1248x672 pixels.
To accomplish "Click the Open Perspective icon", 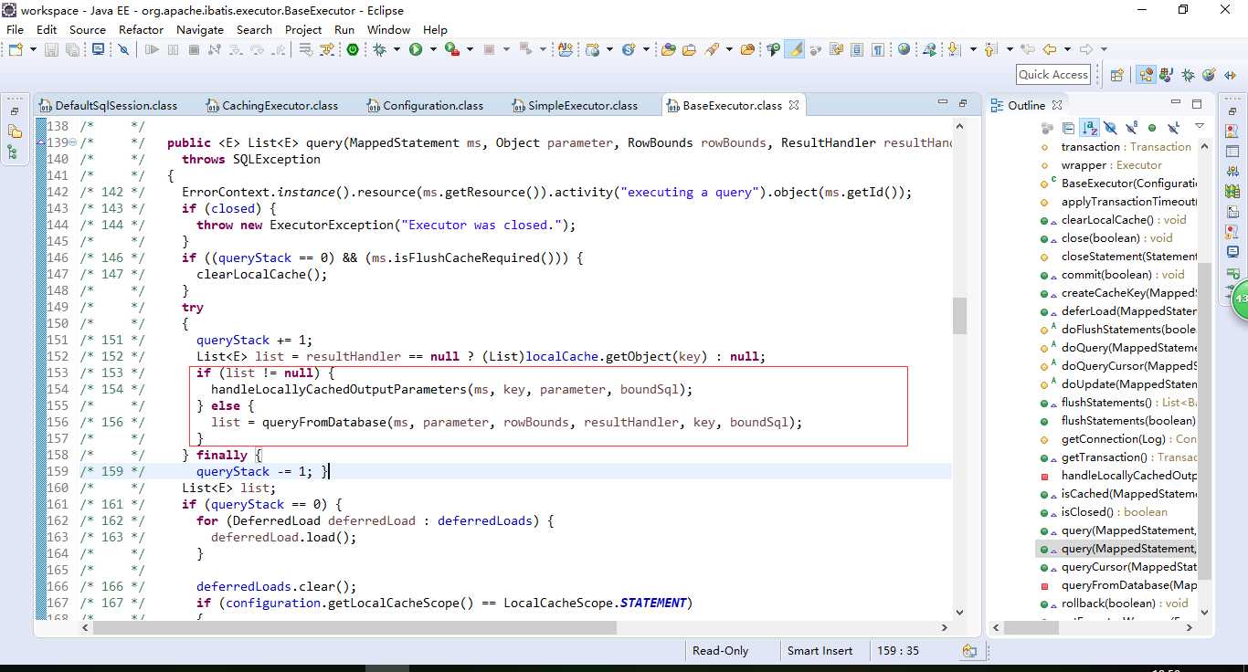I will tap(1116, 75).
